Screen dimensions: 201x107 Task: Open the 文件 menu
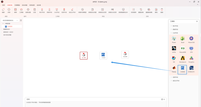click(x=3, y=5)
